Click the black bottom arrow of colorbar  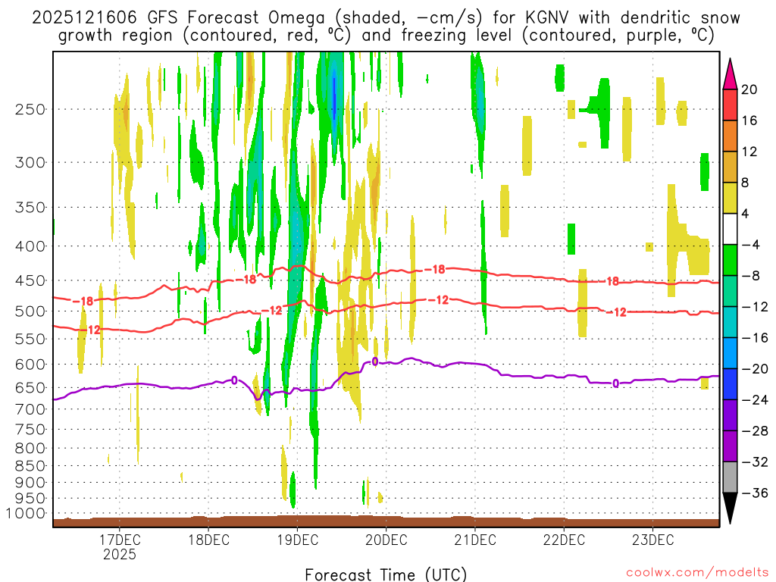click(x=730, y=508)
